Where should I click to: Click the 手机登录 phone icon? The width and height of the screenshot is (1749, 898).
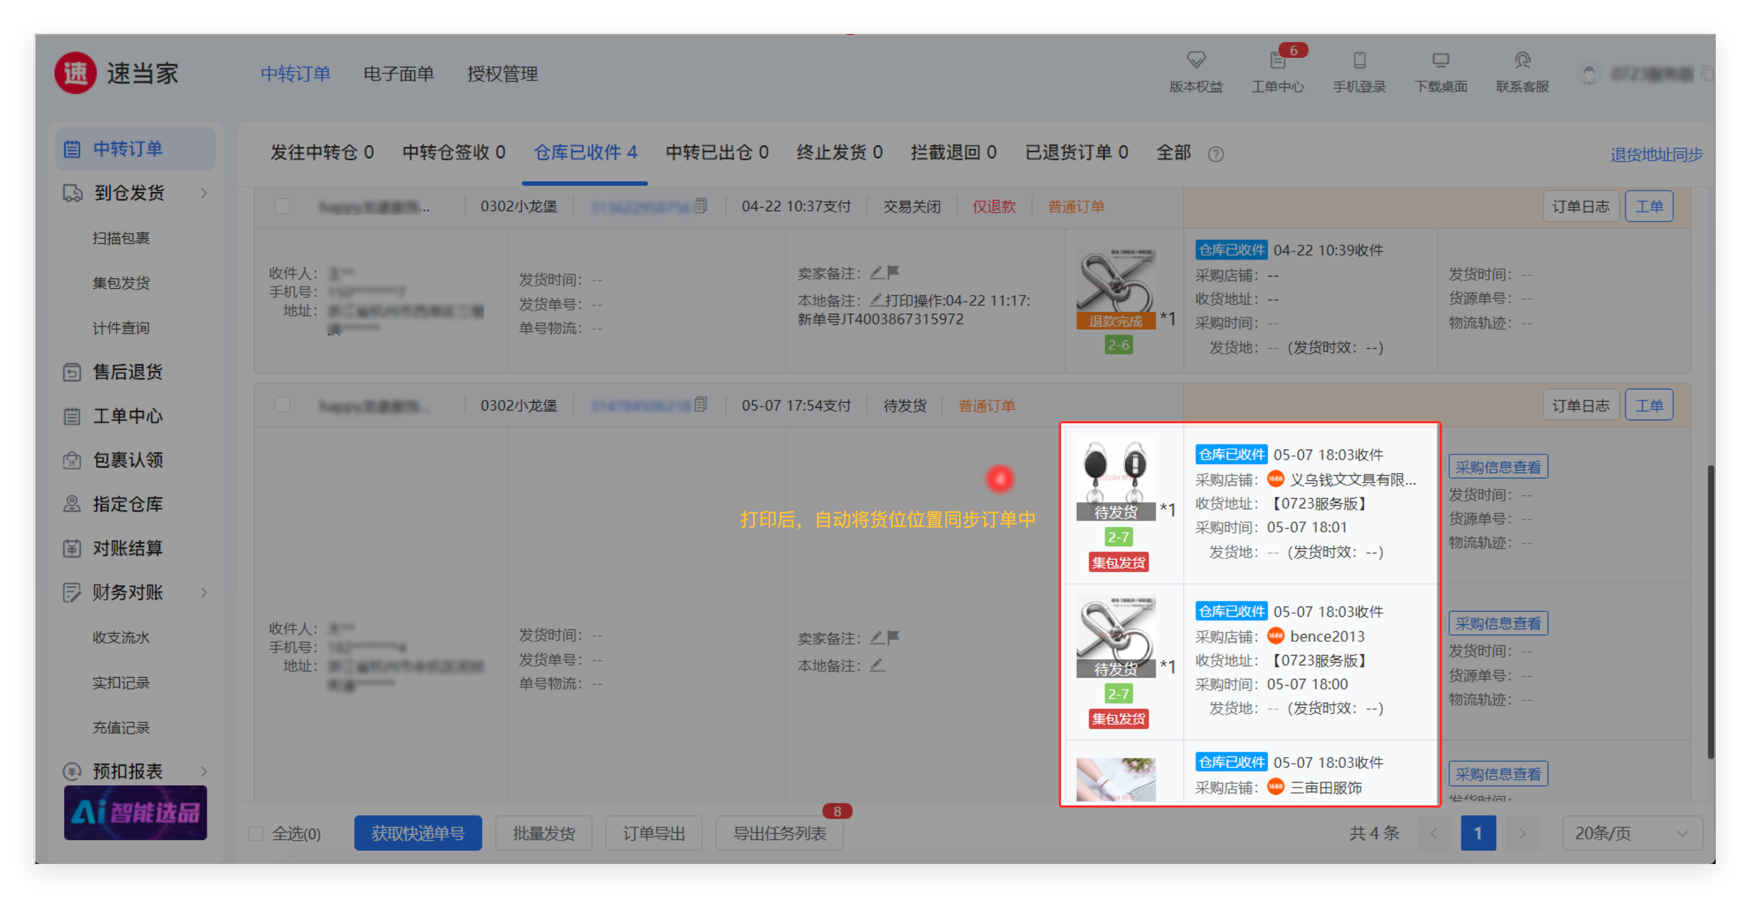pos(1359,60)
